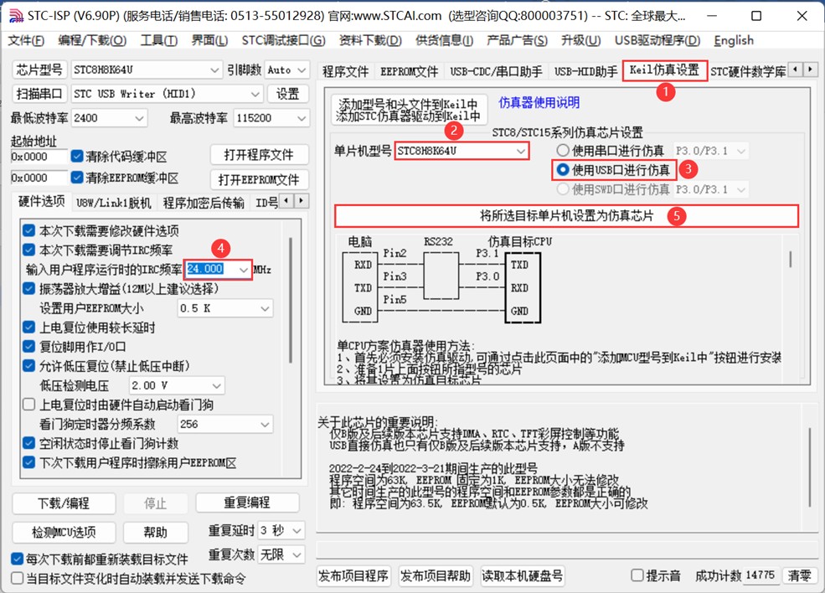
Task: Click the 重复编程 button
Action: (x=247, y=503)
